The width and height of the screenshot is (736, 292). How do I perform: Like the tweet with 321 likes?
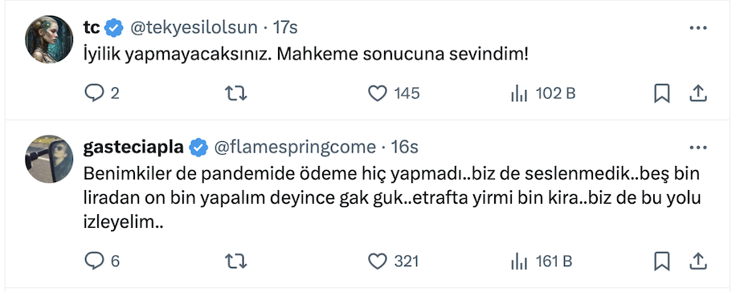pos(394,261)
